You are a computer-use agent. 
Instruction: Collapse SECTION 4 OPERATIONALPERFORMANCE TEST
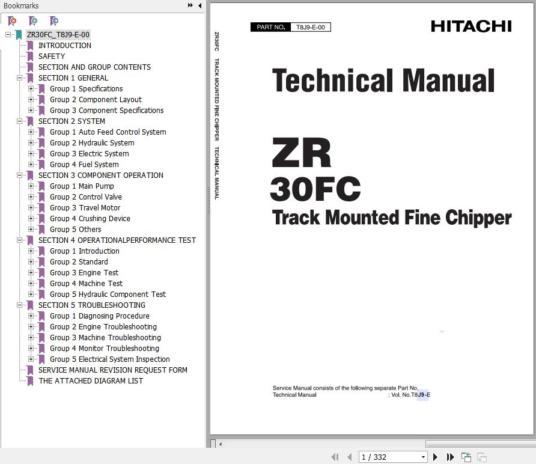(x=19, y=240)
